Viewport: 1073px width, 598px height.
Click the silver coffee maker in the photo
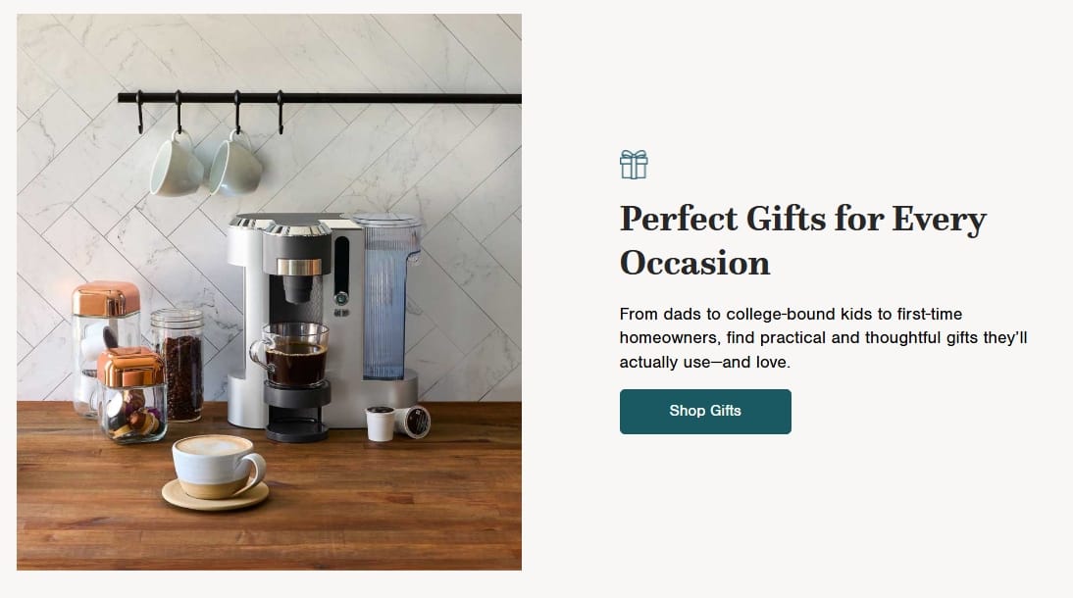click(322, 322)
